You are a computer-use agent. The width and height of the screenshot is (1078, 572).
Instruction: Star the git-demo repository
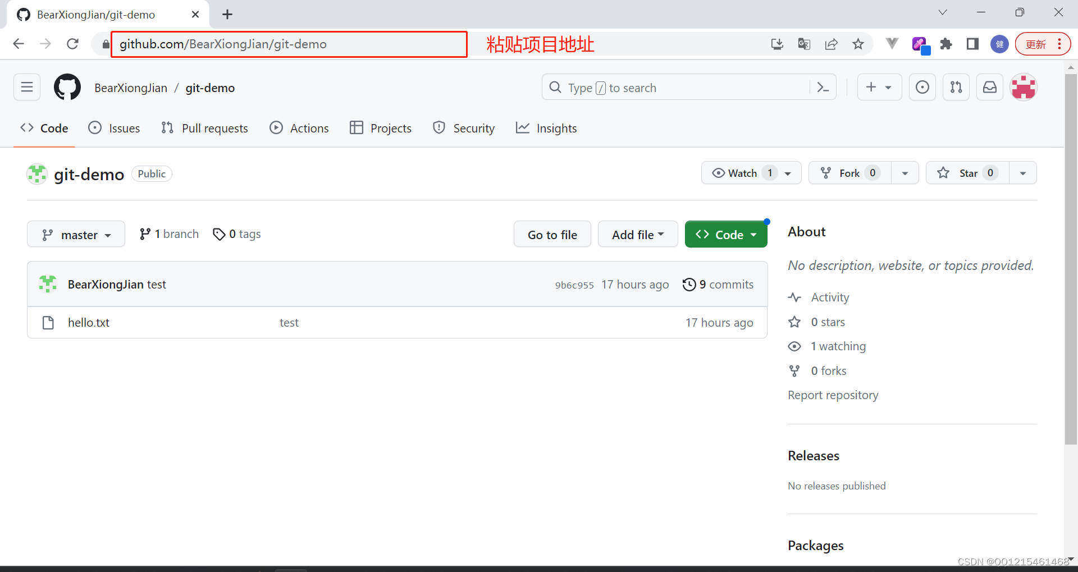(967, 173)
